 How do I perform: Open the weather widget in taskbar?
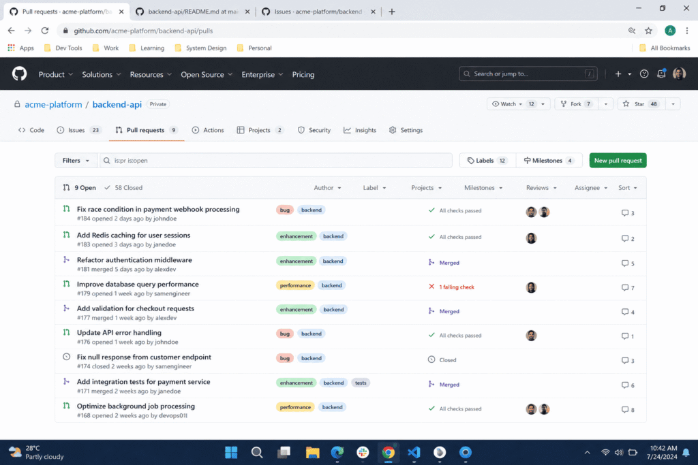coord(37,453)
